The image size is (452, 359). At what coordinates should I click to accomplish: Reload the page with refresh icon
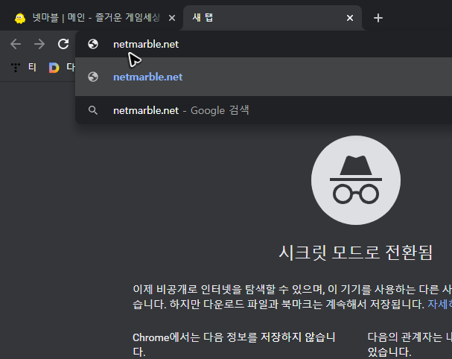63,44
